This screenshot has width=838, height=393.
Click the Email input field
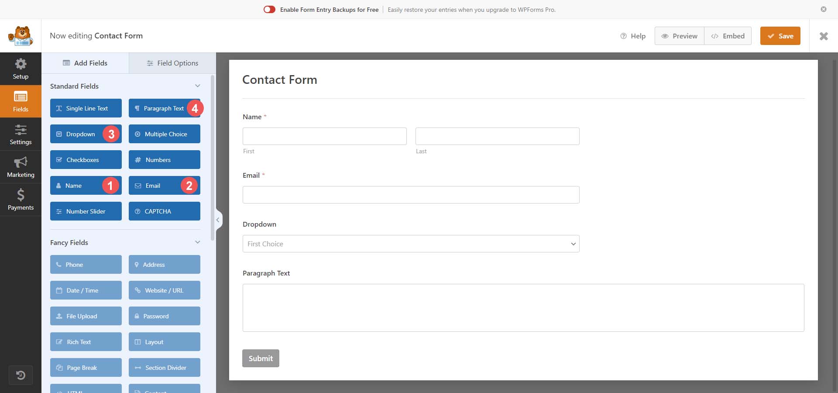411,195
